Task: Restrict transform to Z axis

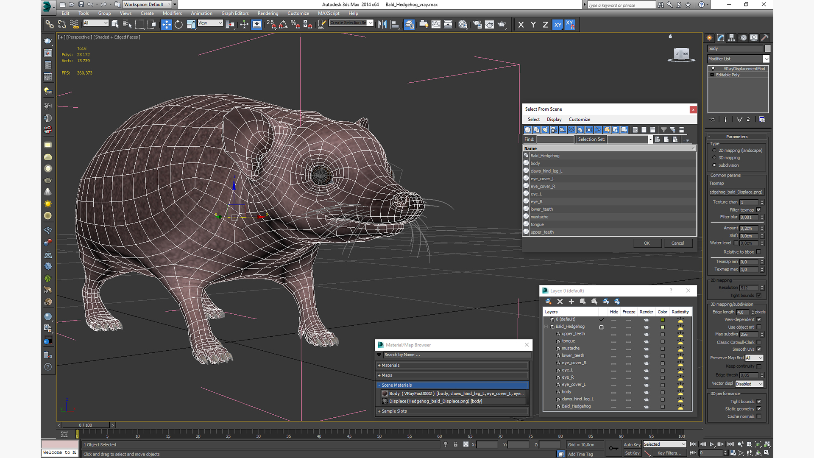Action: point(545,25)
